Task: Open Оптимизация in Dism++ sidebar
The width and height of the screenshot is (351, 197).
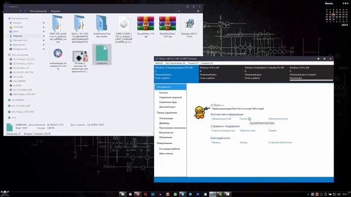Action: 166,118
